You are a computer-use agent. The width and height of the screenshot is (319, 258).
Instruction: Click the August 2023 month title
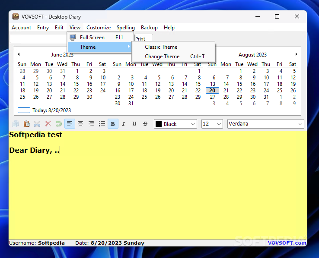(x=252, y=55)
